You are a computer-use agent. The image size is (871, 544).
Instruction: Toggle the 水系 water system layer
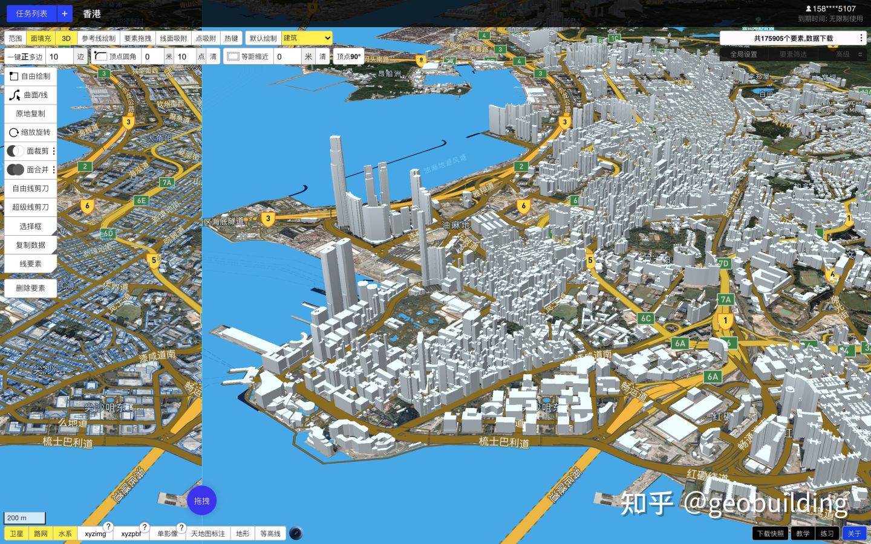tap(65, 534)
